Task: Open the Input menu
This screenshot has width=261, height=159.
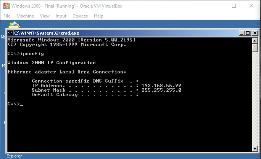Action: pyautogui.click(x=61, y=16)
